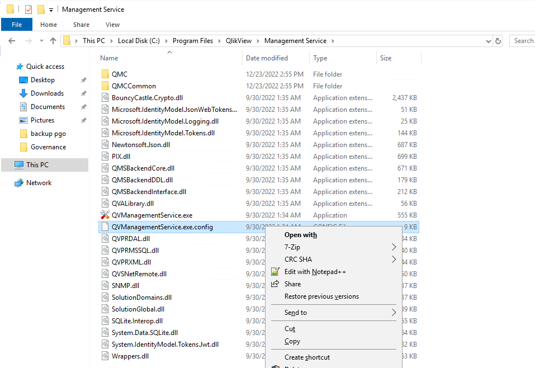Screen dimensions: 535x368
Task: Open the Recent locations dropdown arrow
Action: [x=41, y=41]
